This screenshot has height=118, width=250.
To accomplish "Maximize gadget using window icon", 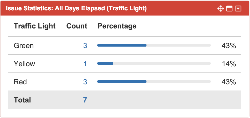I will click(229, 9).
